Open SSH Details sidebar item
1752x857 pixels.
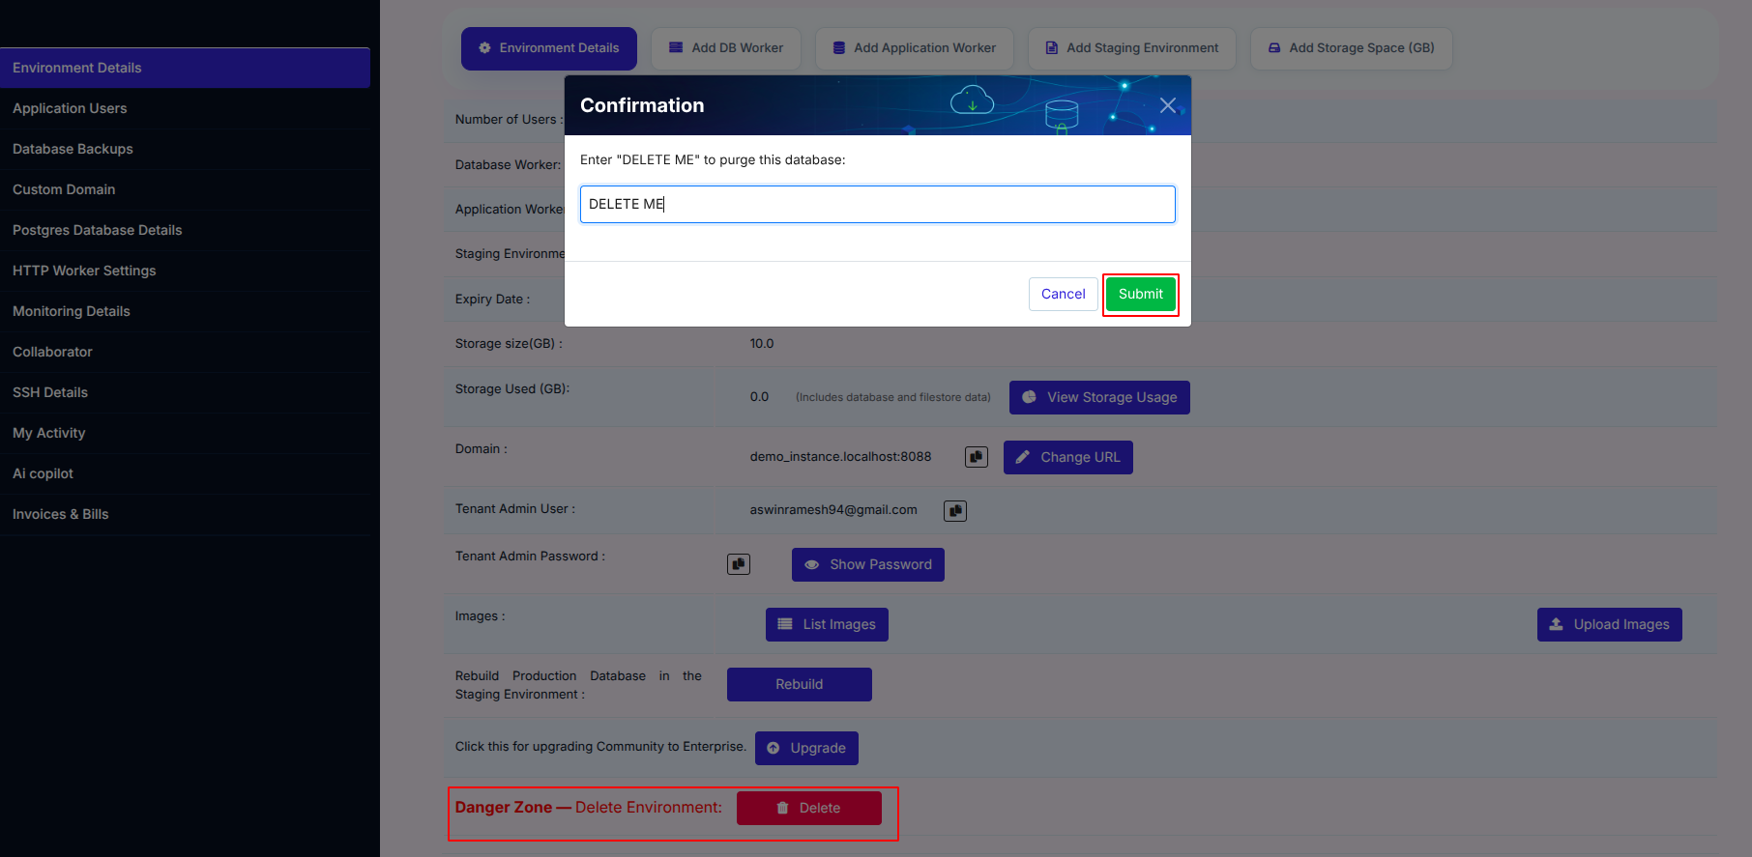click(185, 392)
